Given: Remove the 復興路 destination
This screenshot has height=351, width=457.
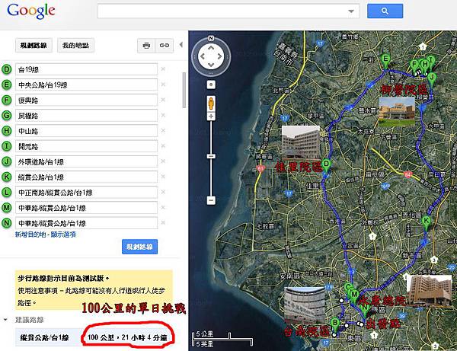Looking at the screenshot, I should point(163,100).
